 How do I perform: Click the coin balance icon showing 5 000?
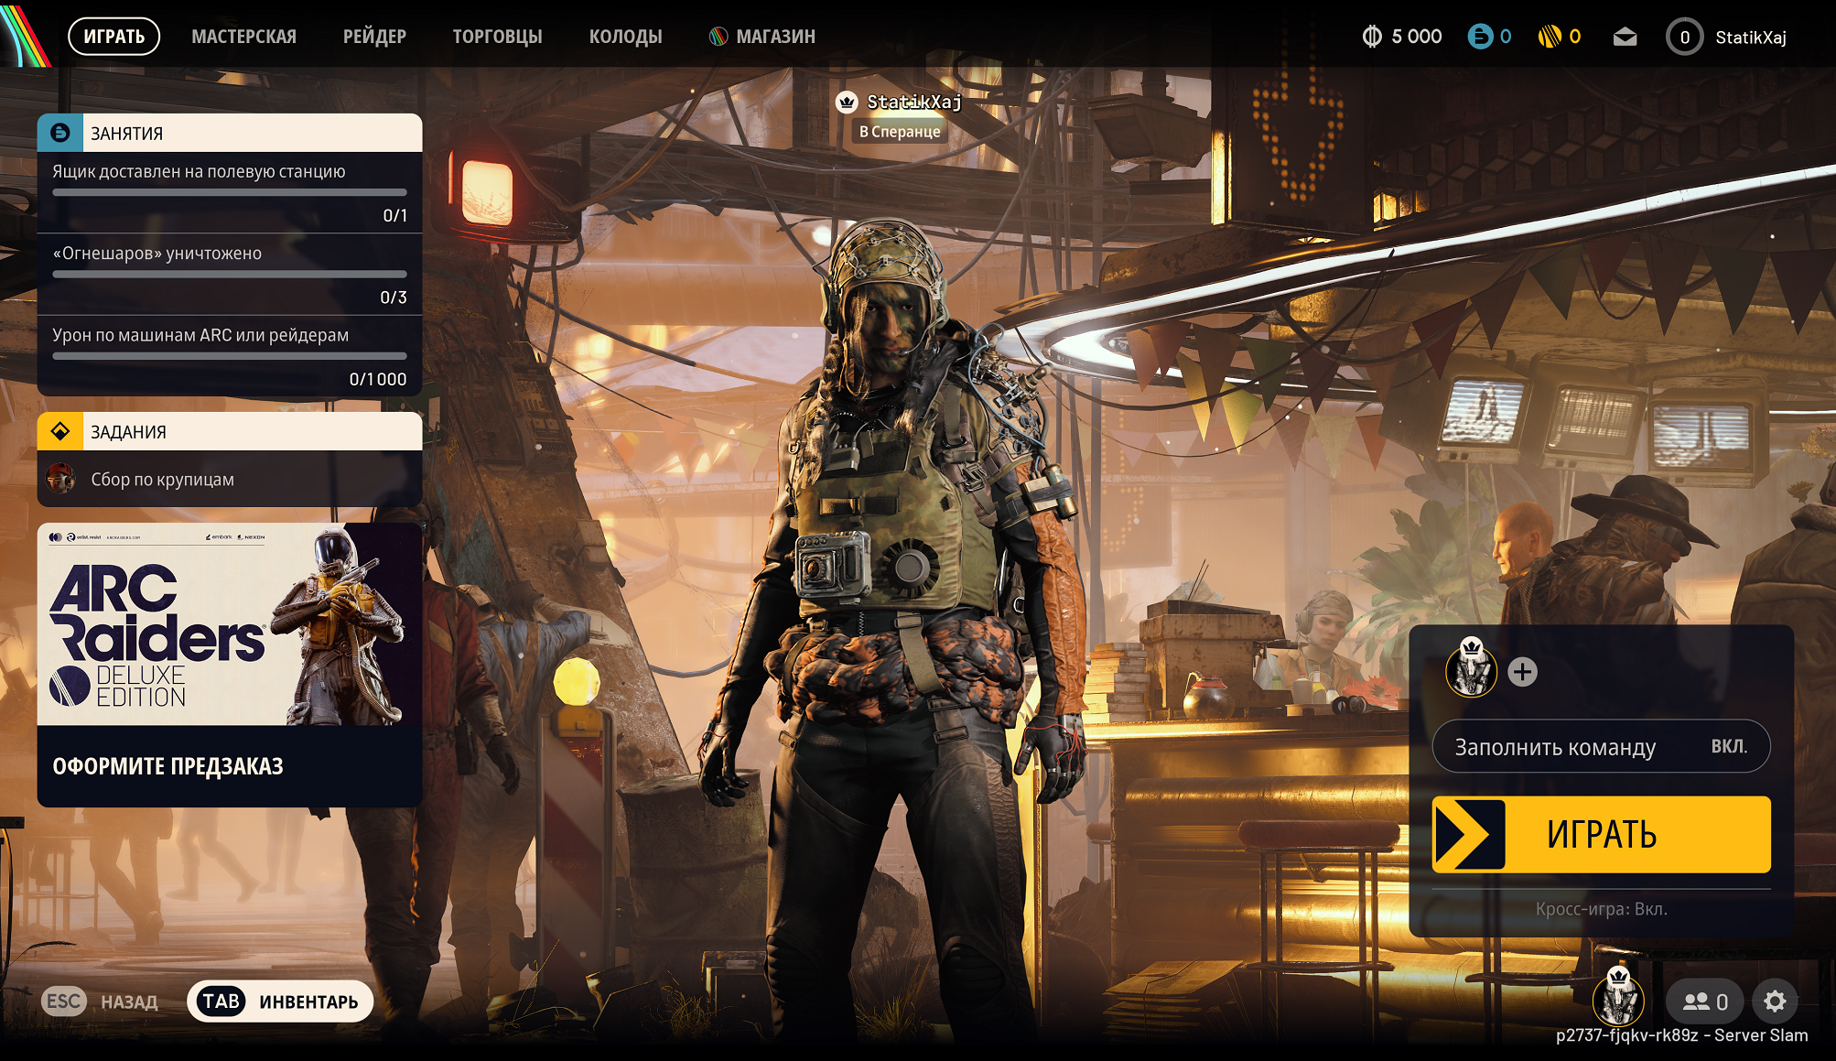pyautogui.click(x=1372, y=37)
